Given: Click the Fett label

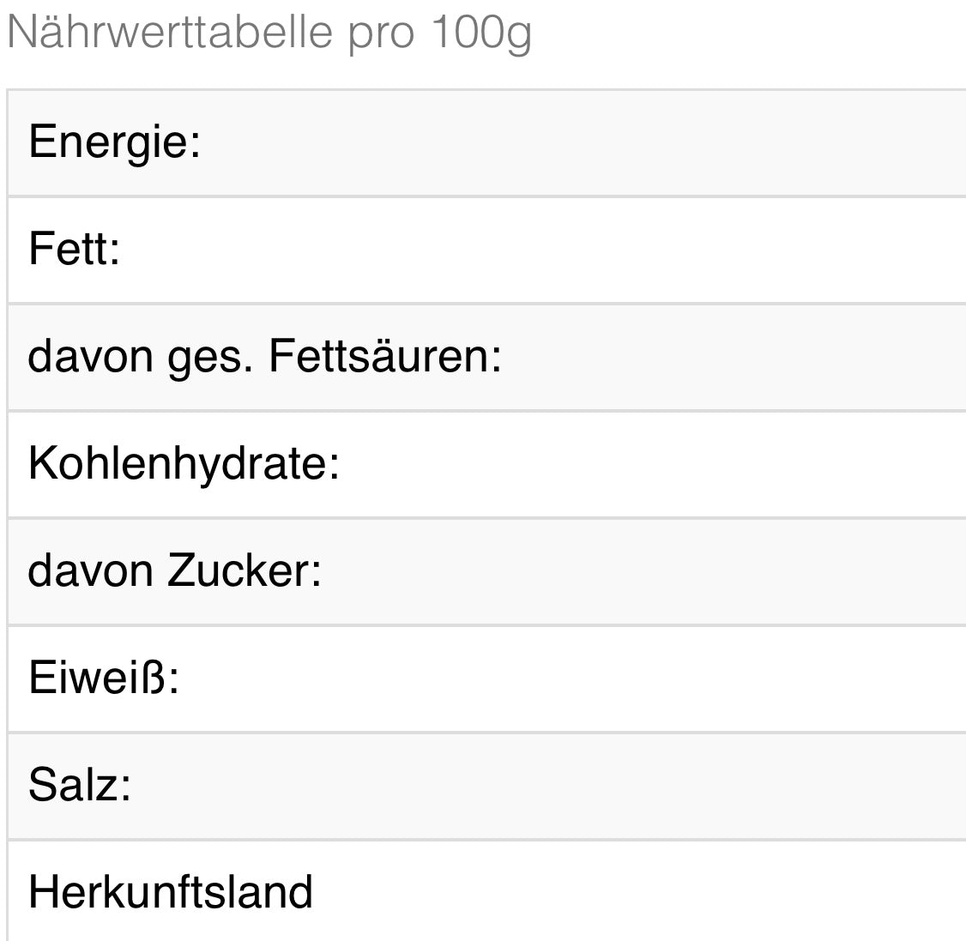Looking at the screenshot, I should (x=74, y=249).
